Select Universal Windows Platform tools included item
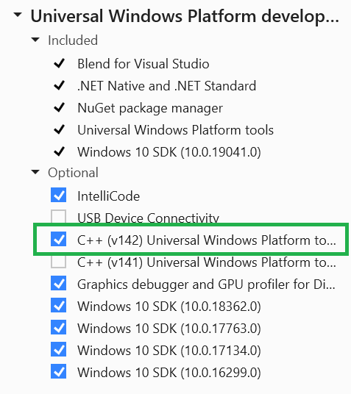The width and height of the screenshot is (351, 394). tap(175, 130)
